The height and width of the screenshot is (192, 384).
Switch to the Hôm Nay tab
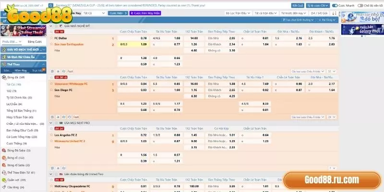tap(20, 71)
